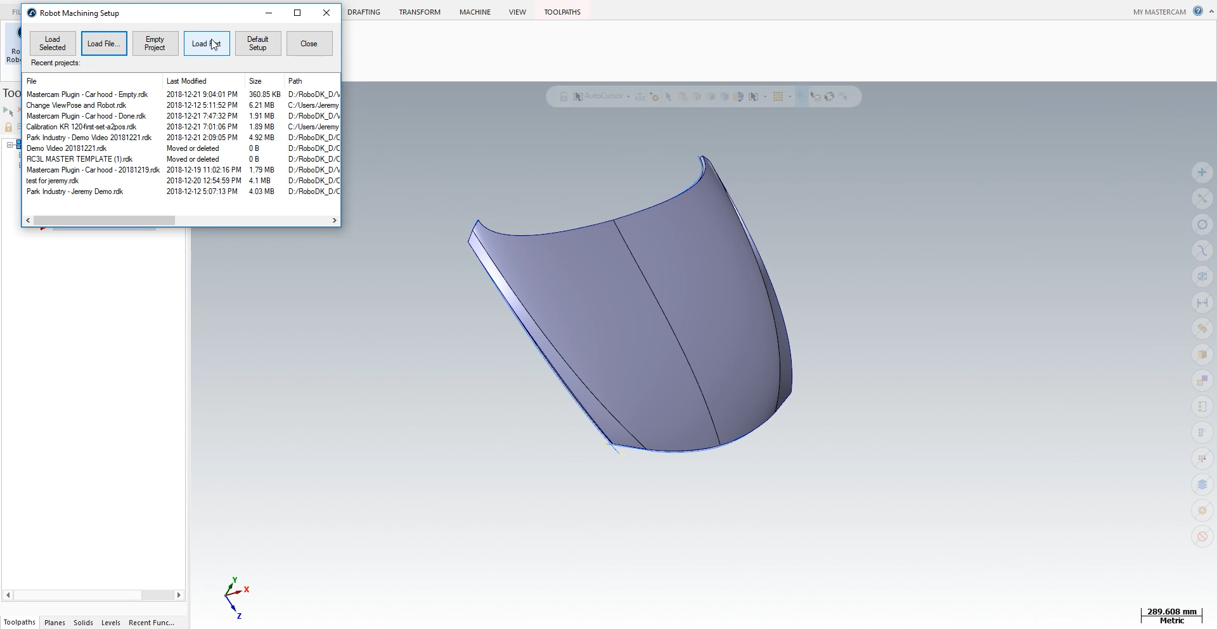1217x629 pixels.
Task: Switch to the Levels tab
Action: pos(110,623)
